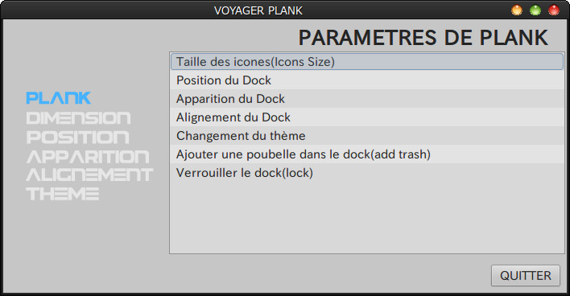The width and height of the screenshot is (570, 296).
Task: Choose 'Position du Dock' in the list
Action: [367, 80]
